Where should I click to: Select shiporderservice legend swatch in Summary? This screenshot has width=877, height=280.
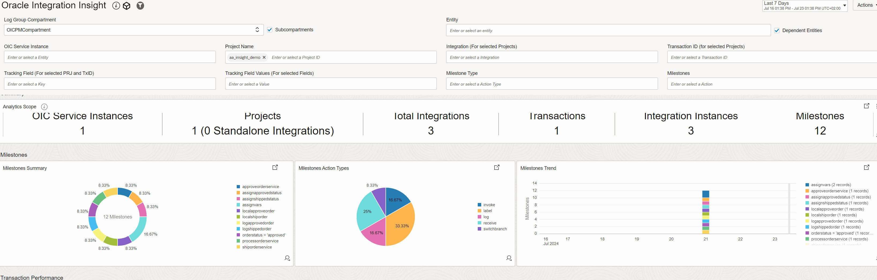(238, 247)
